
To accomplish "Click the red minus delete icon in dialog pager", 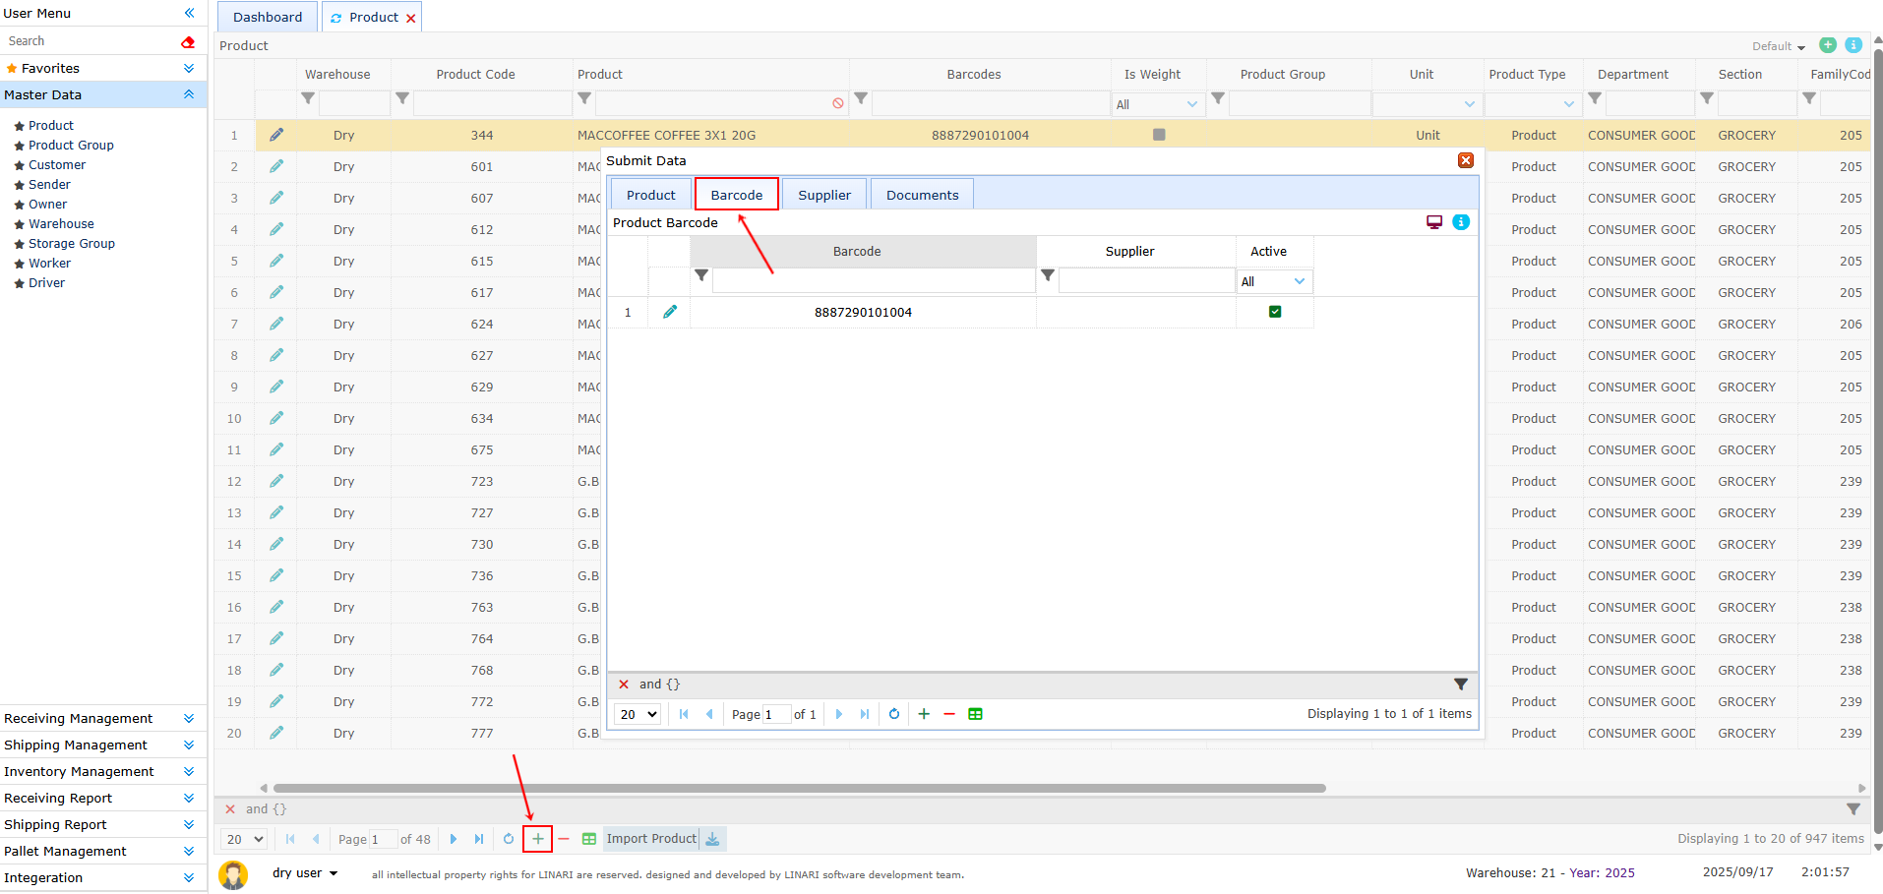I will [x=949, y=714].
